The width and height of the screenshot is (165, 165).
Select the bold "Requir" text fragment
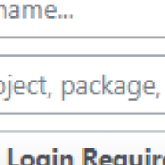coord(124,157)
